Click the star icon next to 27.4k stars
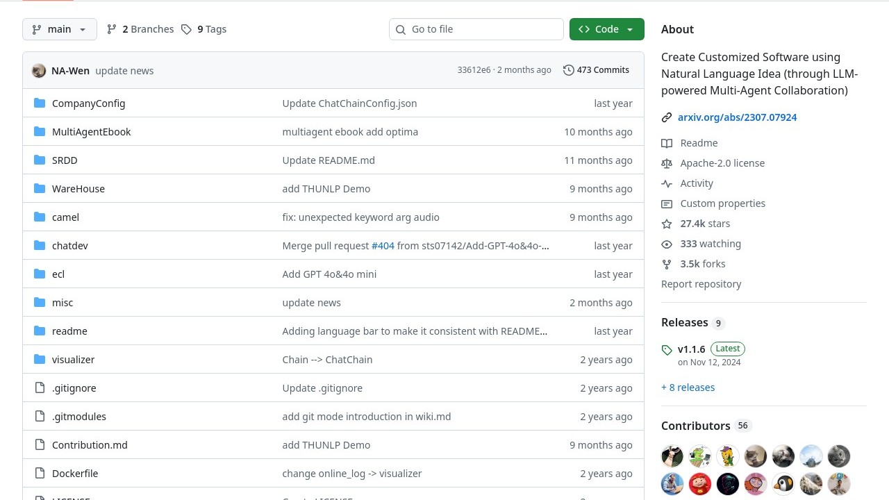Image resolution: width=889 pixels, height=500 pixels. [667, 224]
